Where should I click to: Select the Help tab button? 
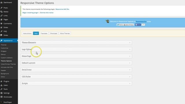[x=36, y=34]
